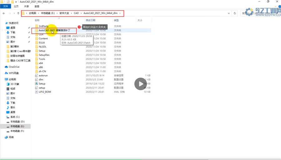Image resolution: width=281 pixels, height=160 pixels.
Task: Open pinned 图片 under quick access
Action: pos(13,42)
